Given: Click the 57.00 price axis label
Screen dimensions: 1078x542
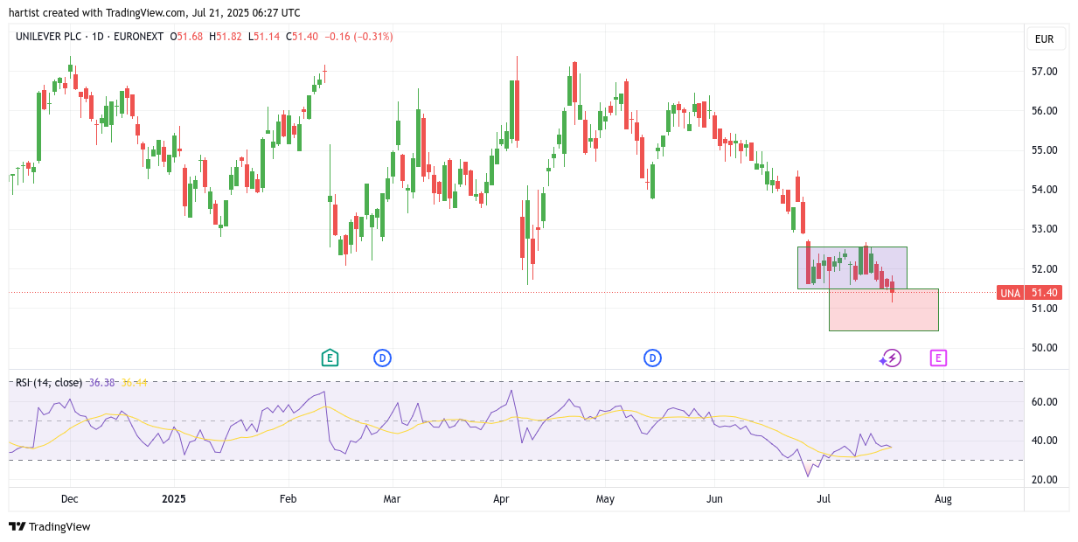Looking at the screenshot, I should [1044, 72].
